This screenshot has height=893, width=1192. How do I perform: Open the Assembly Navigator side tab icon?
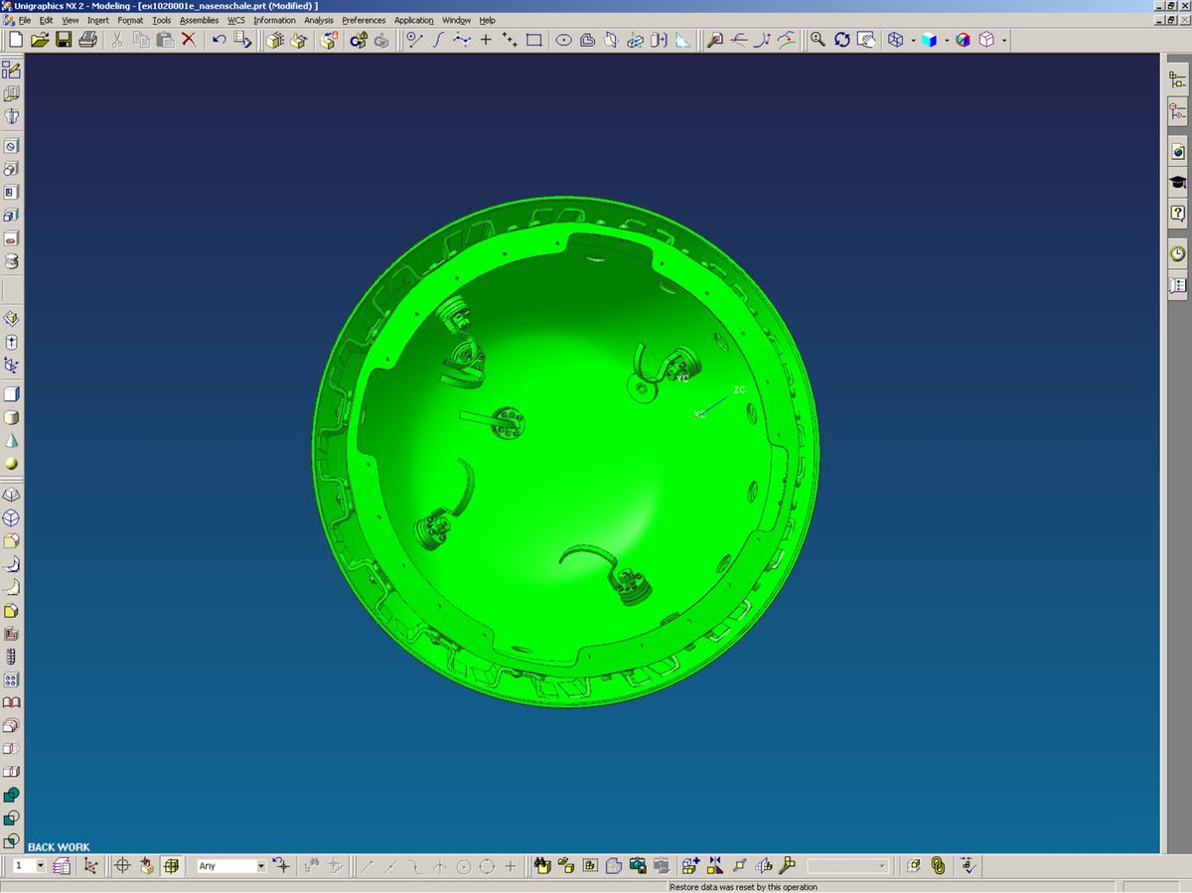click(x=1178, y=80)
